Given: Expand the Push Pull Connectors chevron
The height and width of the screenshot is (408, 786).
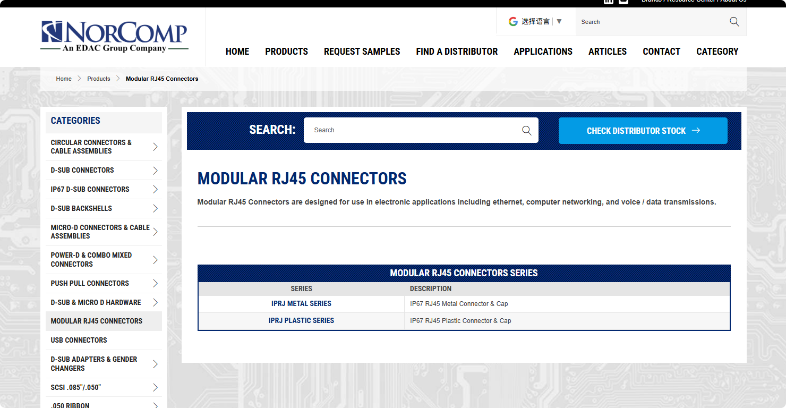Looking at the screenshot, I should tap(155, 283).
